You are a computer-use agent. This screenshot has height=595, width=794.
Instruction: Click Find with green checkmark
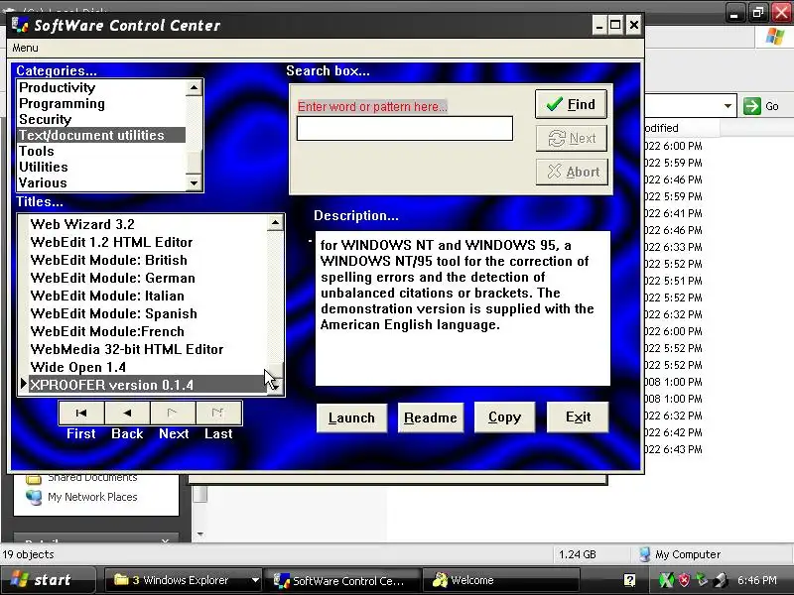(571, 104)
